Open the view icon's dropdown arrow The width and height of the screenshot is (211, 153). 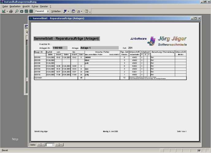pos(7,11)
